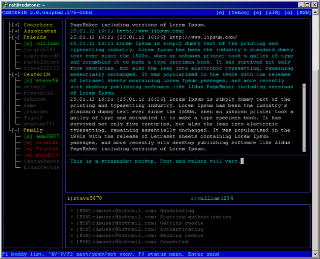Select buddy TigerP

point(33,118)
